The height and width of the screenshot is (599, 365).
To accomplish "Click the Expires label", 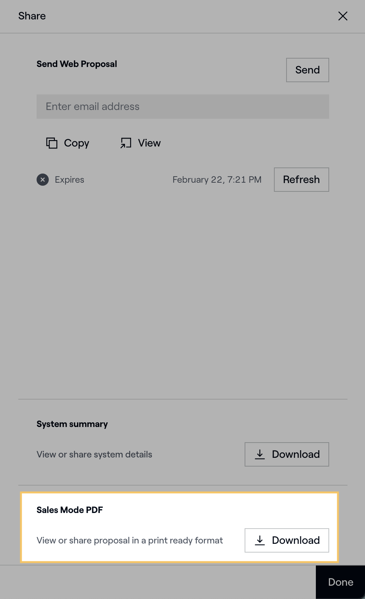I will (x=69, y=180).
